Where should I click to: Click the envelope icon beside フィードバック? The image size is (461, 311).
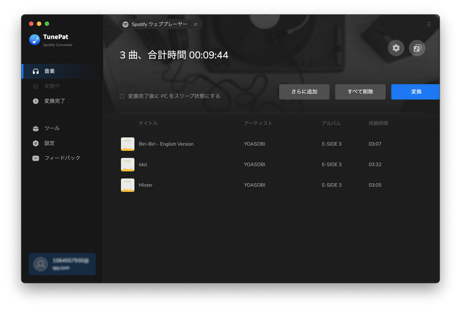(x=36, y=158)
